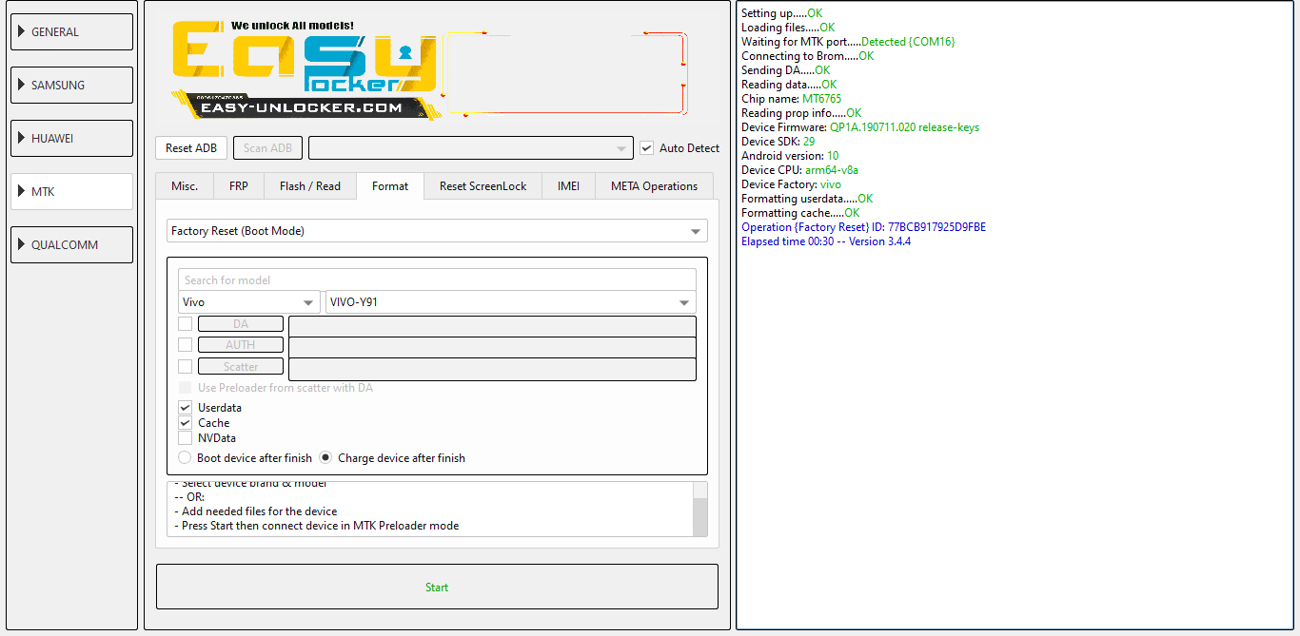This screenshot has width=1300, height=636.
Task: Uncheck the Cache checkbox
Action: tap(186, 423)
